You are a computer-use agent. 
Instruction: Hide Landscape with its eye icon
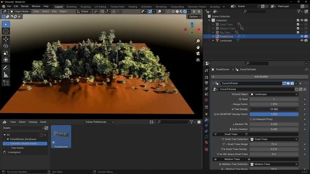(302, 41)
